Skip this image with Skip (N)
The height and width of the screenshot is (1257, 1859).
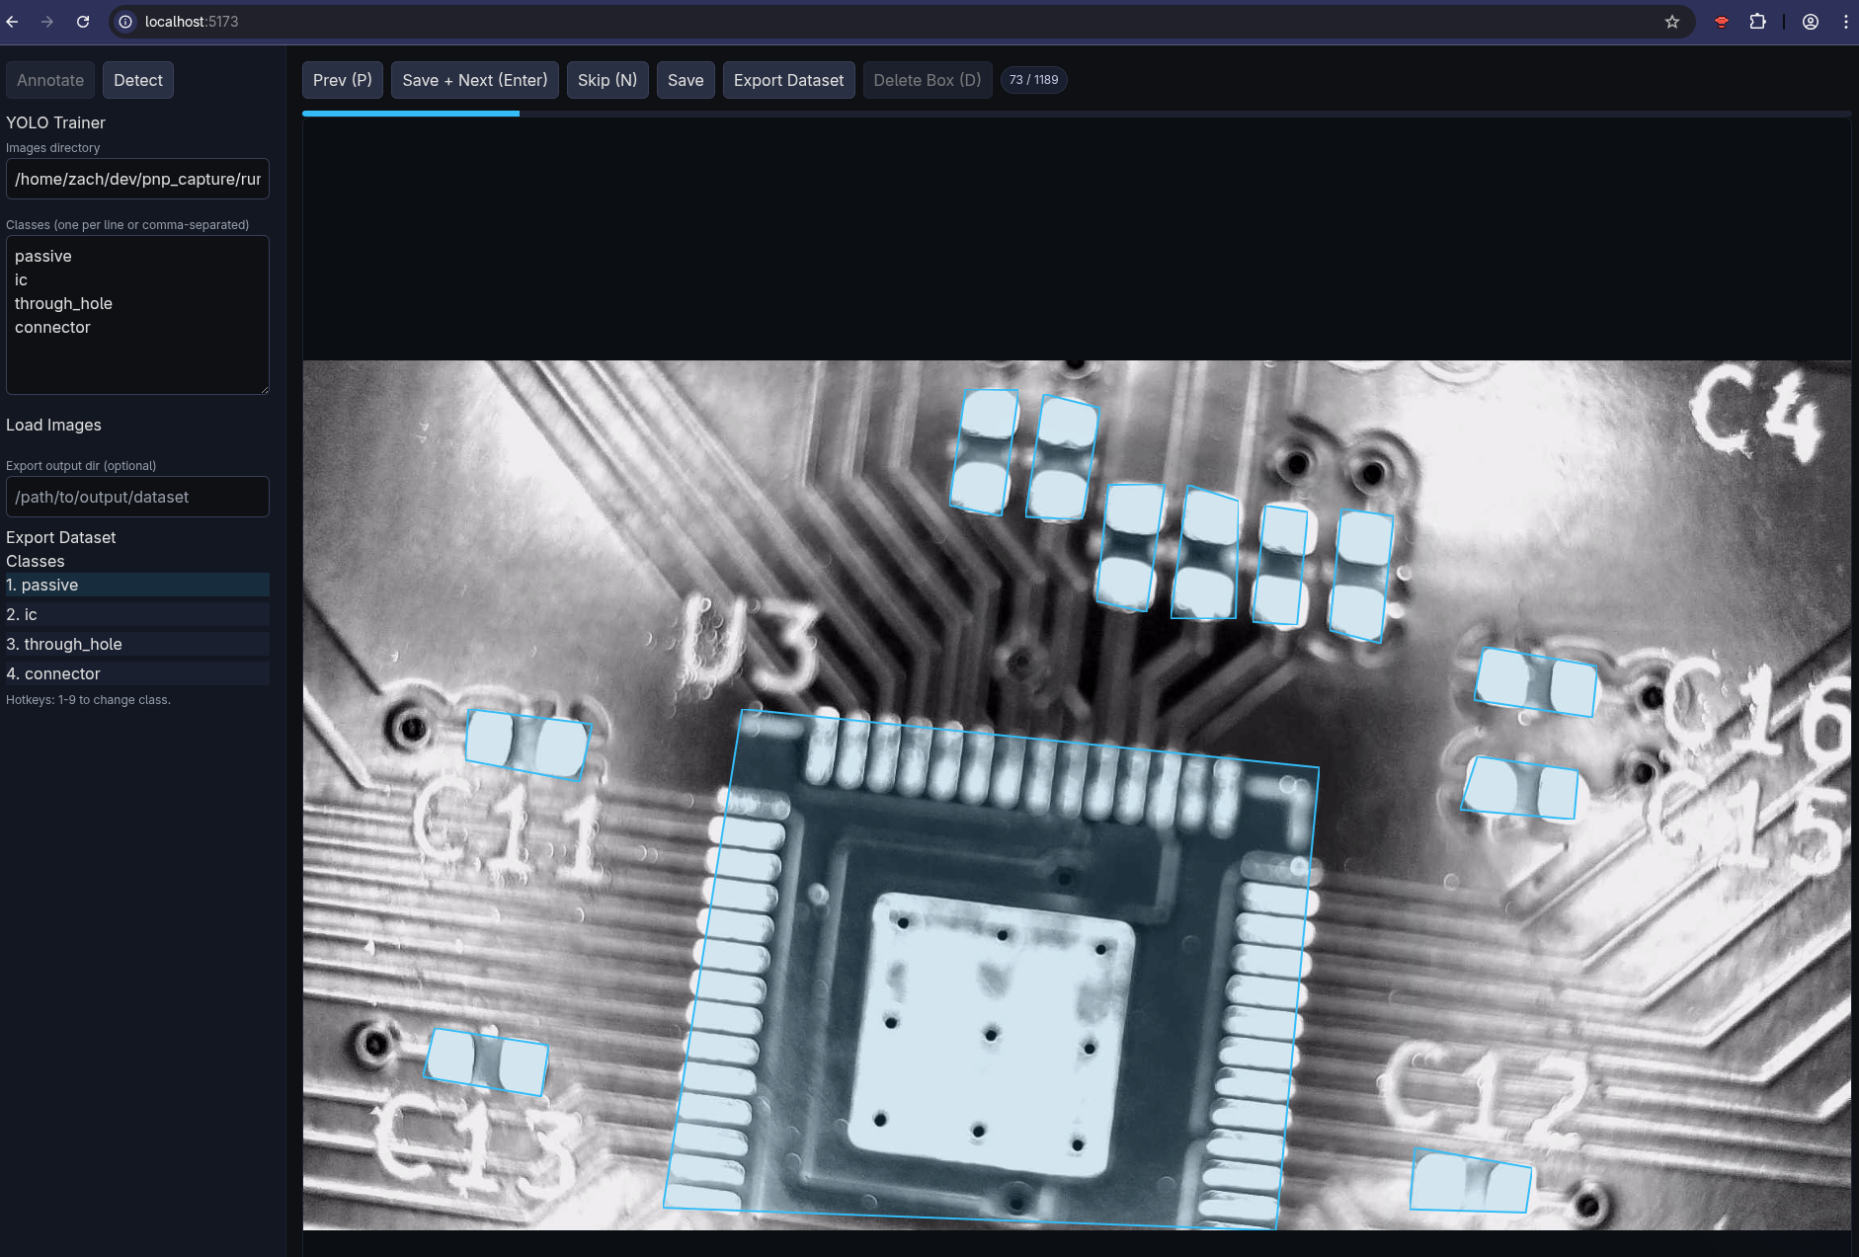pos(606,80)
